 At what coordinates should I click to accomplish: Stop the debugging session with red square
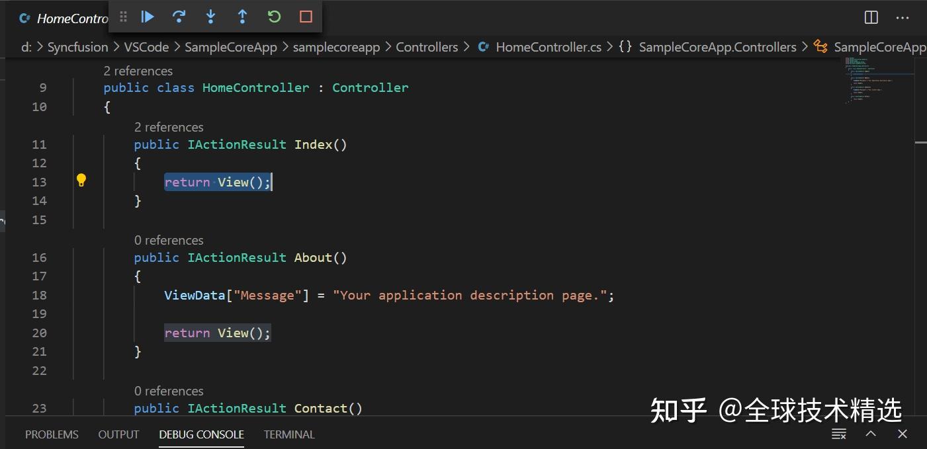(x=305, y=17)
